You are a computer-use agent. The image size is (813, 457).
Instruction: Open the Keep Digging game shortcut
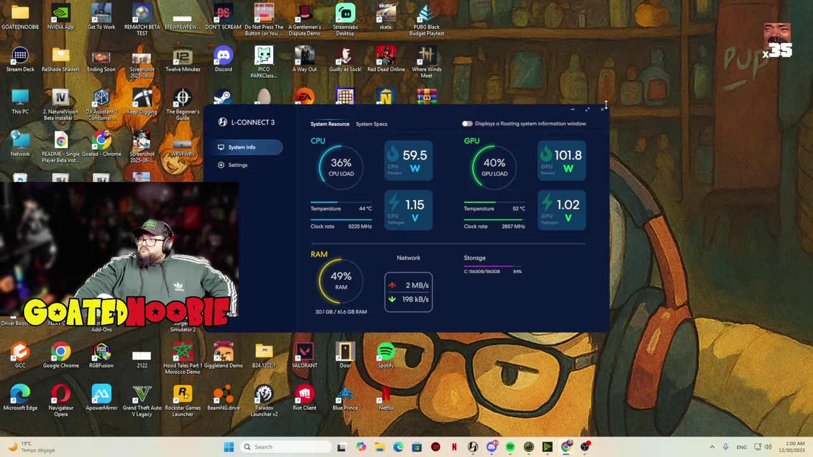coord(142,102)
